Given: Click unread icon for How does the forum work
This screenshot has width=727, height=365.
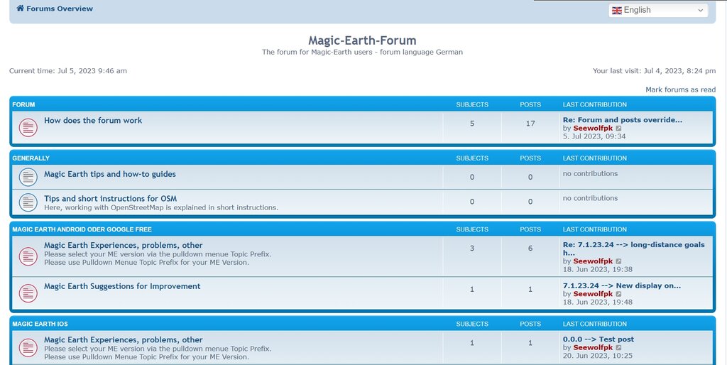Looking at the screenshot, I should [x=28, y=128].
